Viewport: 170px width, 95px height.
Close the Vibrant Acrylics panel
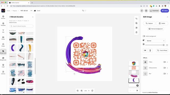[x=33, y=17]
